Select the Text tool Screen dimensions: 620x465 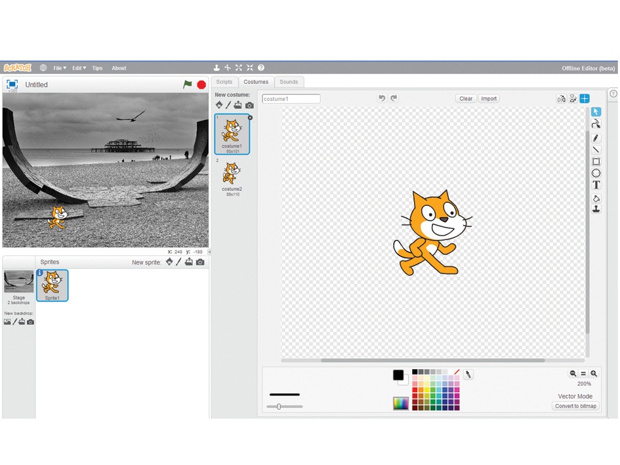click(596, 185)
